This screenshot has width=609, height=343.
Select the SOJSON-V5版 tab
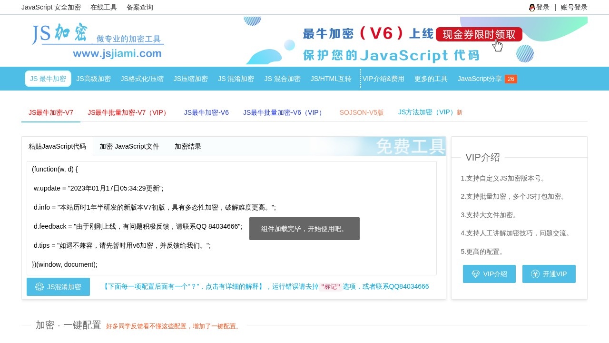point(362,112)
